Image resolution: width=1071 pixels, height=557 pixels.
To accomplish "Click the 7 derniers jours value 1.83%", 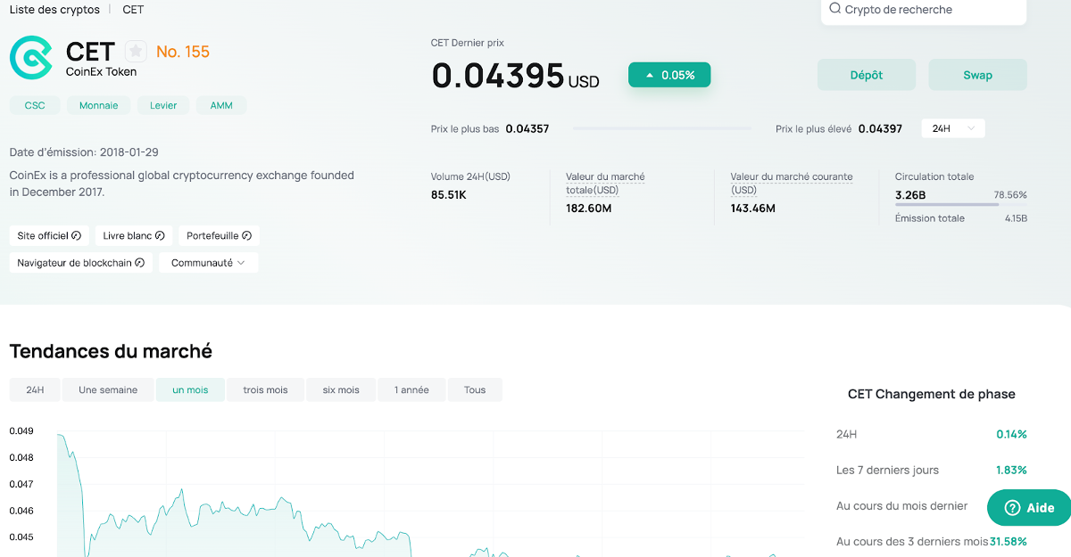I will (1012, 470).
